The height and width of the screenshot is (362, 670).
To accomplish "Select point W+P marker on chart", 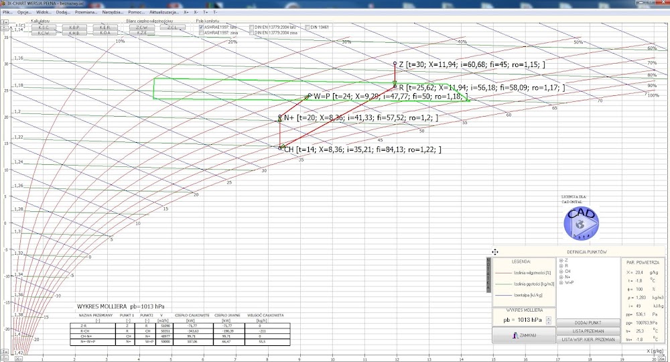I will click(x=310, y=95).
